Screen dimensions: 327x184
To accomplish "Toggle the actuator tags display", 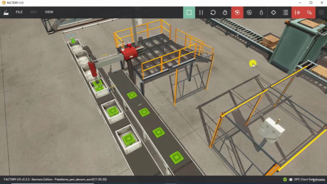I will [x=310, y=12].
